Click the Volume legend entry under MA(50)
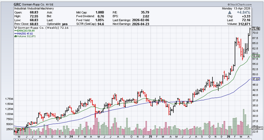Viewport: 264px width, 140px height. [26, 36]
